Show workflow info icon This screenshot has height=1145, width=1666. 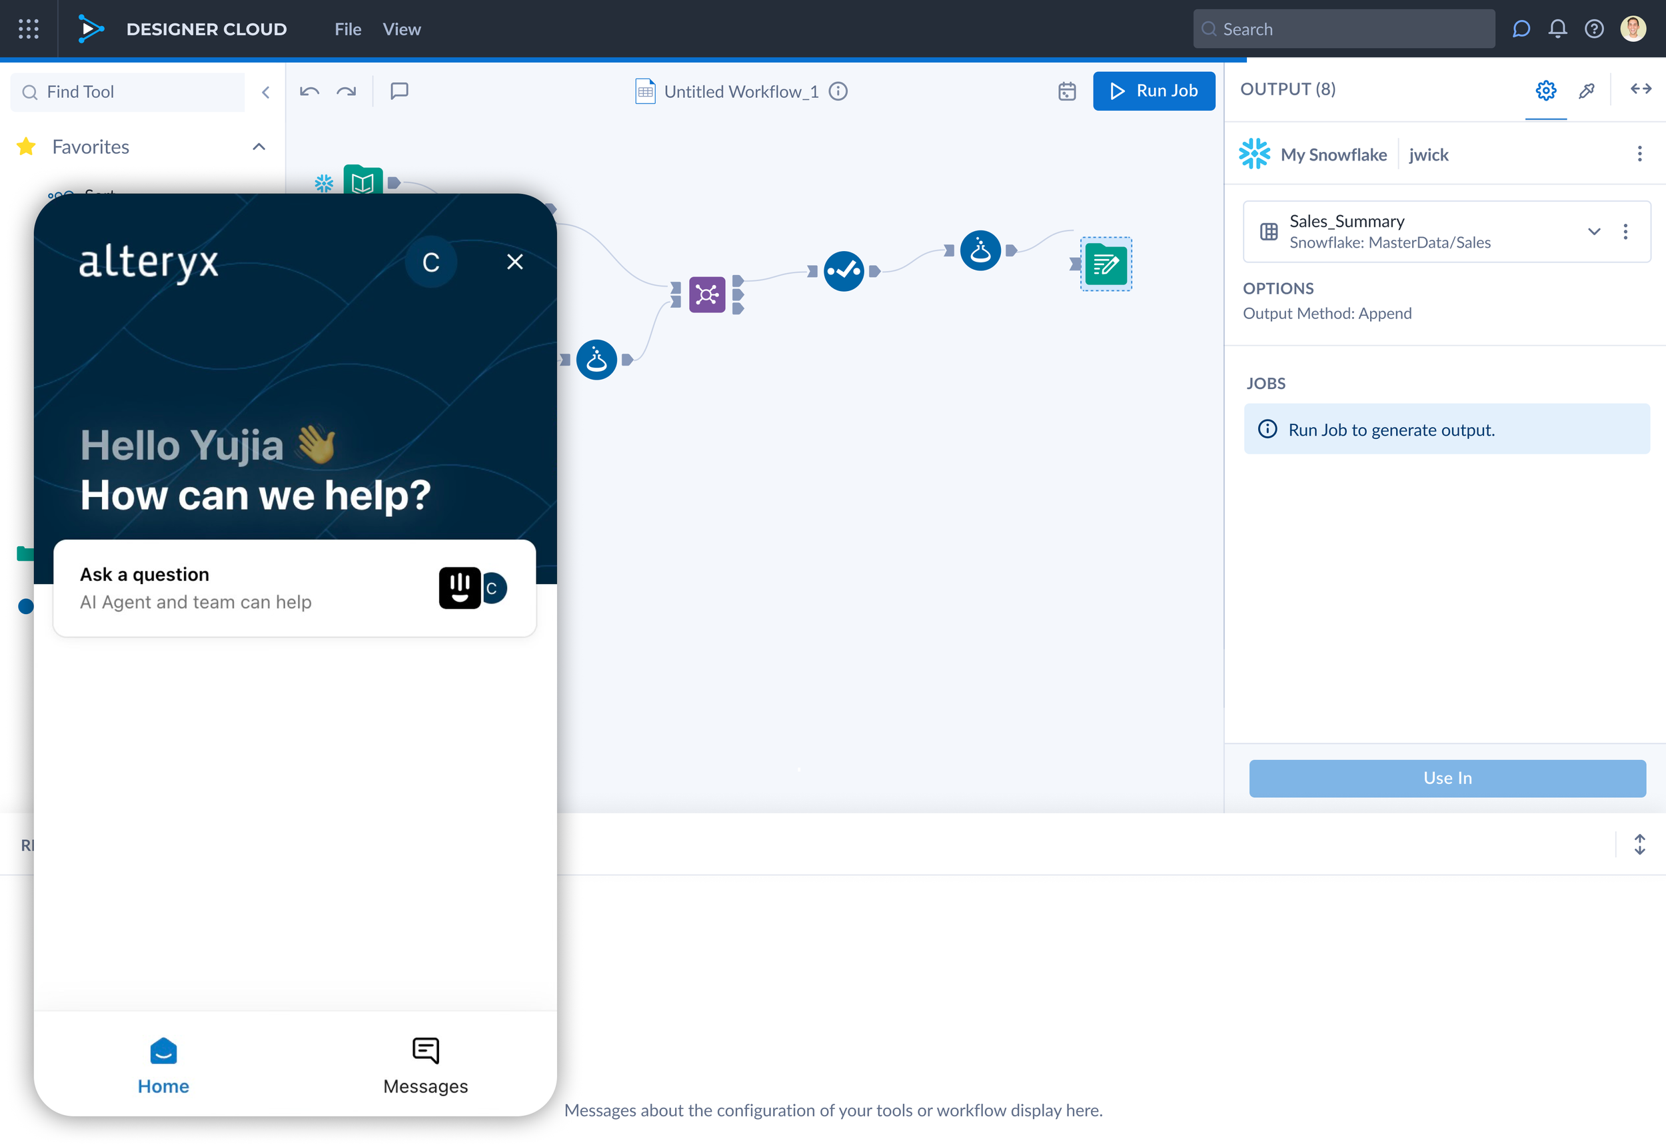(x=838, y=92)
